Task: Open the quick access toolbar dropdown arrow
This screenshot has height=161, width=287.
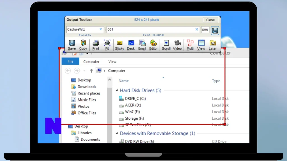Action: tap(87, 53)
